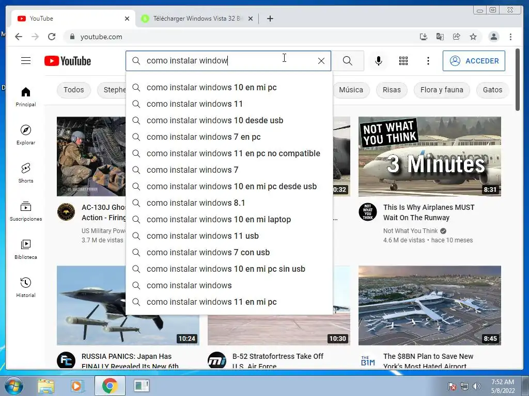This screenshot has height=396, width=529.
Task: Go back in Chrome
Action: [19, 37]
